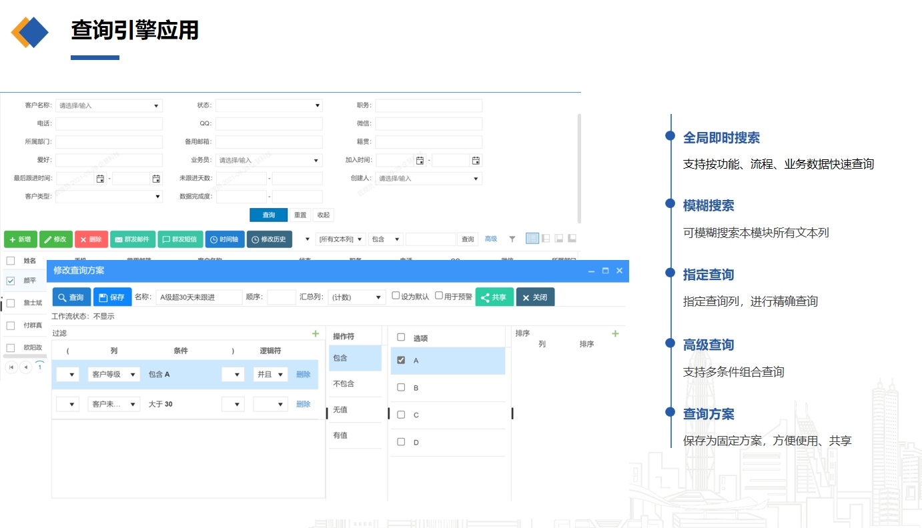Check option B in the 选项 list
Image resolution: width=922 pixels, height=528 pixels.
coord(401,387)
